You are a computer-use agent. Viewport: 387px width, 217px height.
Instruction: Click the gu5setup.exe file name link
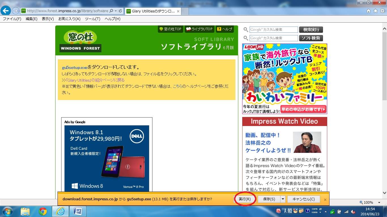pyautogui.click(x=75, y=68)
